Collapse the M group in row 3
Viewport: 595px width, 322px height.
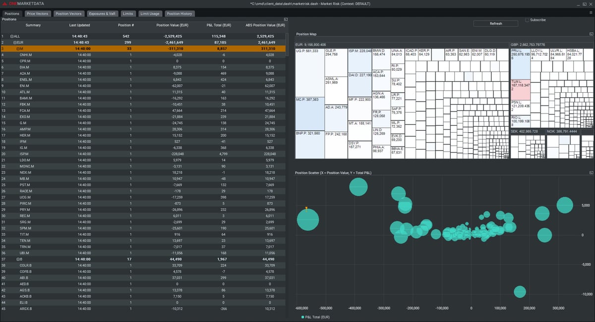[x=18, y=49]
